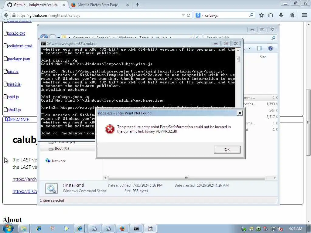311x233 pixels.
Task: Open piss2.js file link
Action: pyautogui.click(x=14, y=84)
